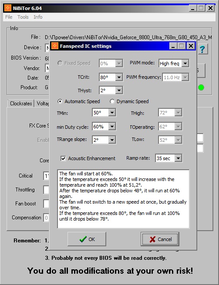Open the Fixed Speed percentage dropdown
The width and height of the screenshot is (219, 285).
point(119,64)
